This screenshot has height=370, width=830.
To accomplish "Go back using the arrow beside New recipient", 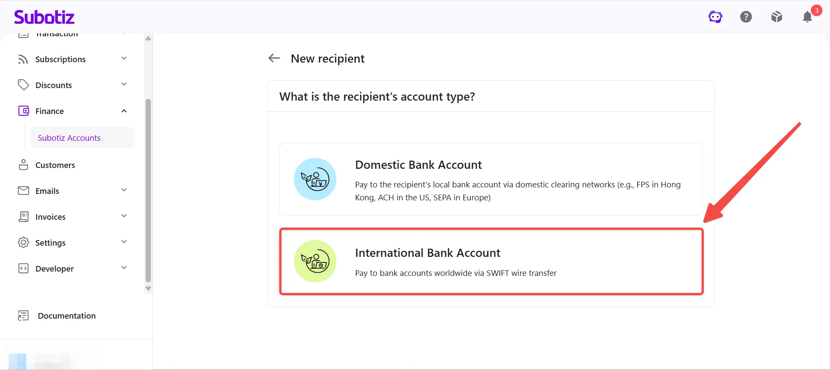I will [x=274, y=58].
